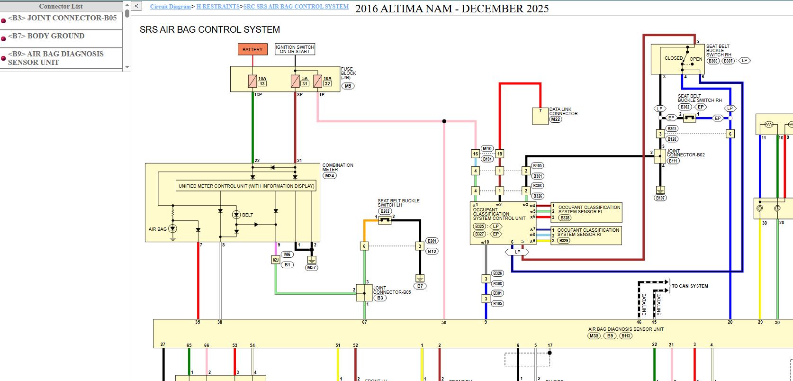Click the orange BATTERY box
Screen dimensions: 793x381
[252, 49]
